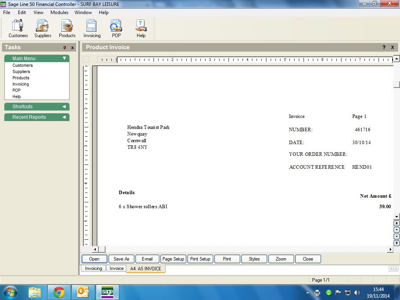Open the Suppliers toolbar icon
The image size is (400, 300).
coord(43,29)
